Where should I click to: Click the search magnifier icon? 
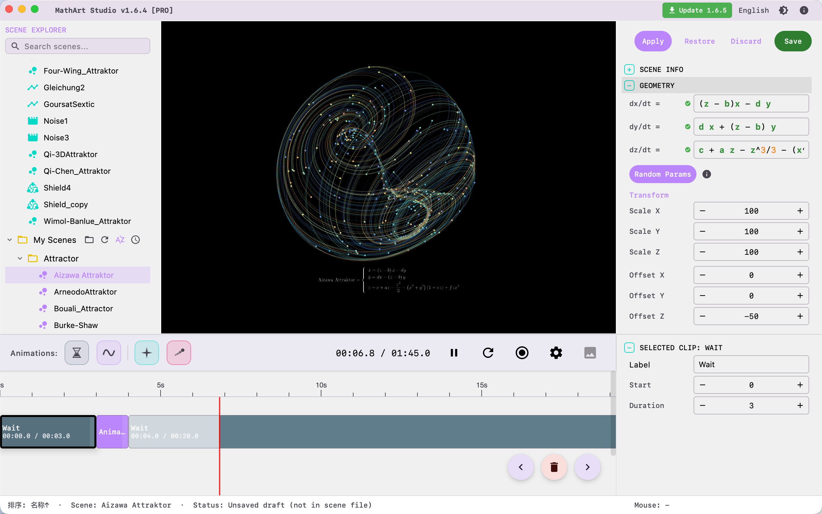point(15,46)
